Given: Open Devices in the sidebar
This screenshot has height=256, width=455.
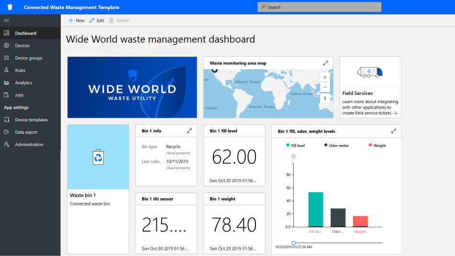Looking at the screenshot, I should pos(22,46).
